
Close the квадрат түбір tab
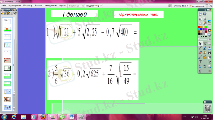pos(102,6)
